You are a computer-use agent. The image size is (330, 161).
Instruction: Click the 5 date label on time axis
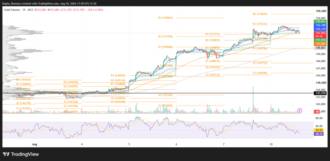129,144
